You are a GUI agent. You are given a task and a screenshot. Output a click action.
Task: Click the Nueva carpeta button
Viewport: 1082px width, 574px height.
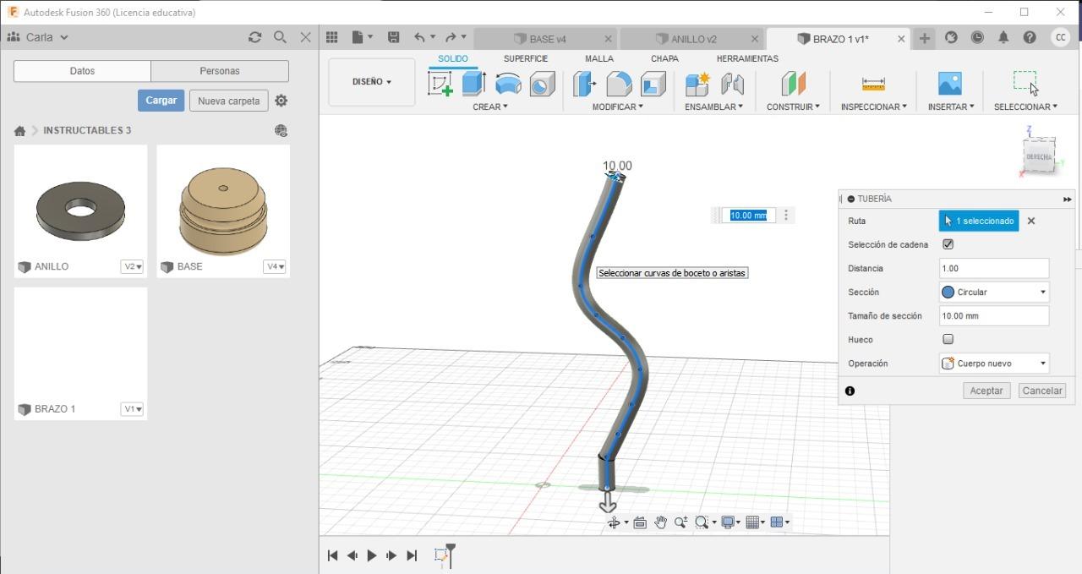(228, 101)
